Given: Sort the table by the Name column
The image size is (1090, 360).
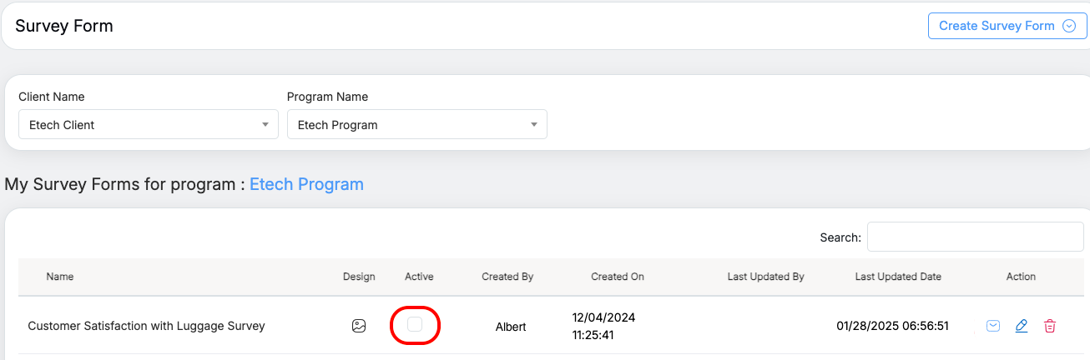Looking at the screenshot, I should (60, 277).
